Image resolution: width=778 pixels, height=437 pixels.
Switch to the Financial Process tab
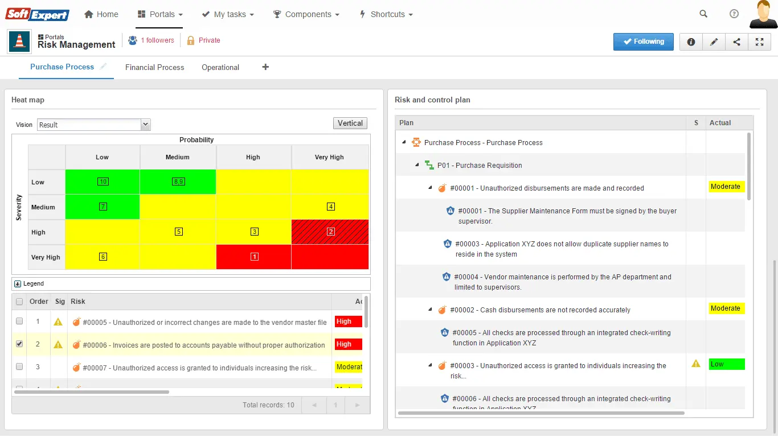coord(154,67)
